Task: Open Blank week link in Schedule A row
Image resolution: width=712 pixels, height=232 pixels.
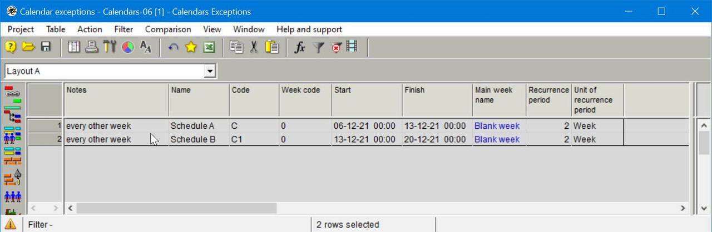Action: point(497,126)
